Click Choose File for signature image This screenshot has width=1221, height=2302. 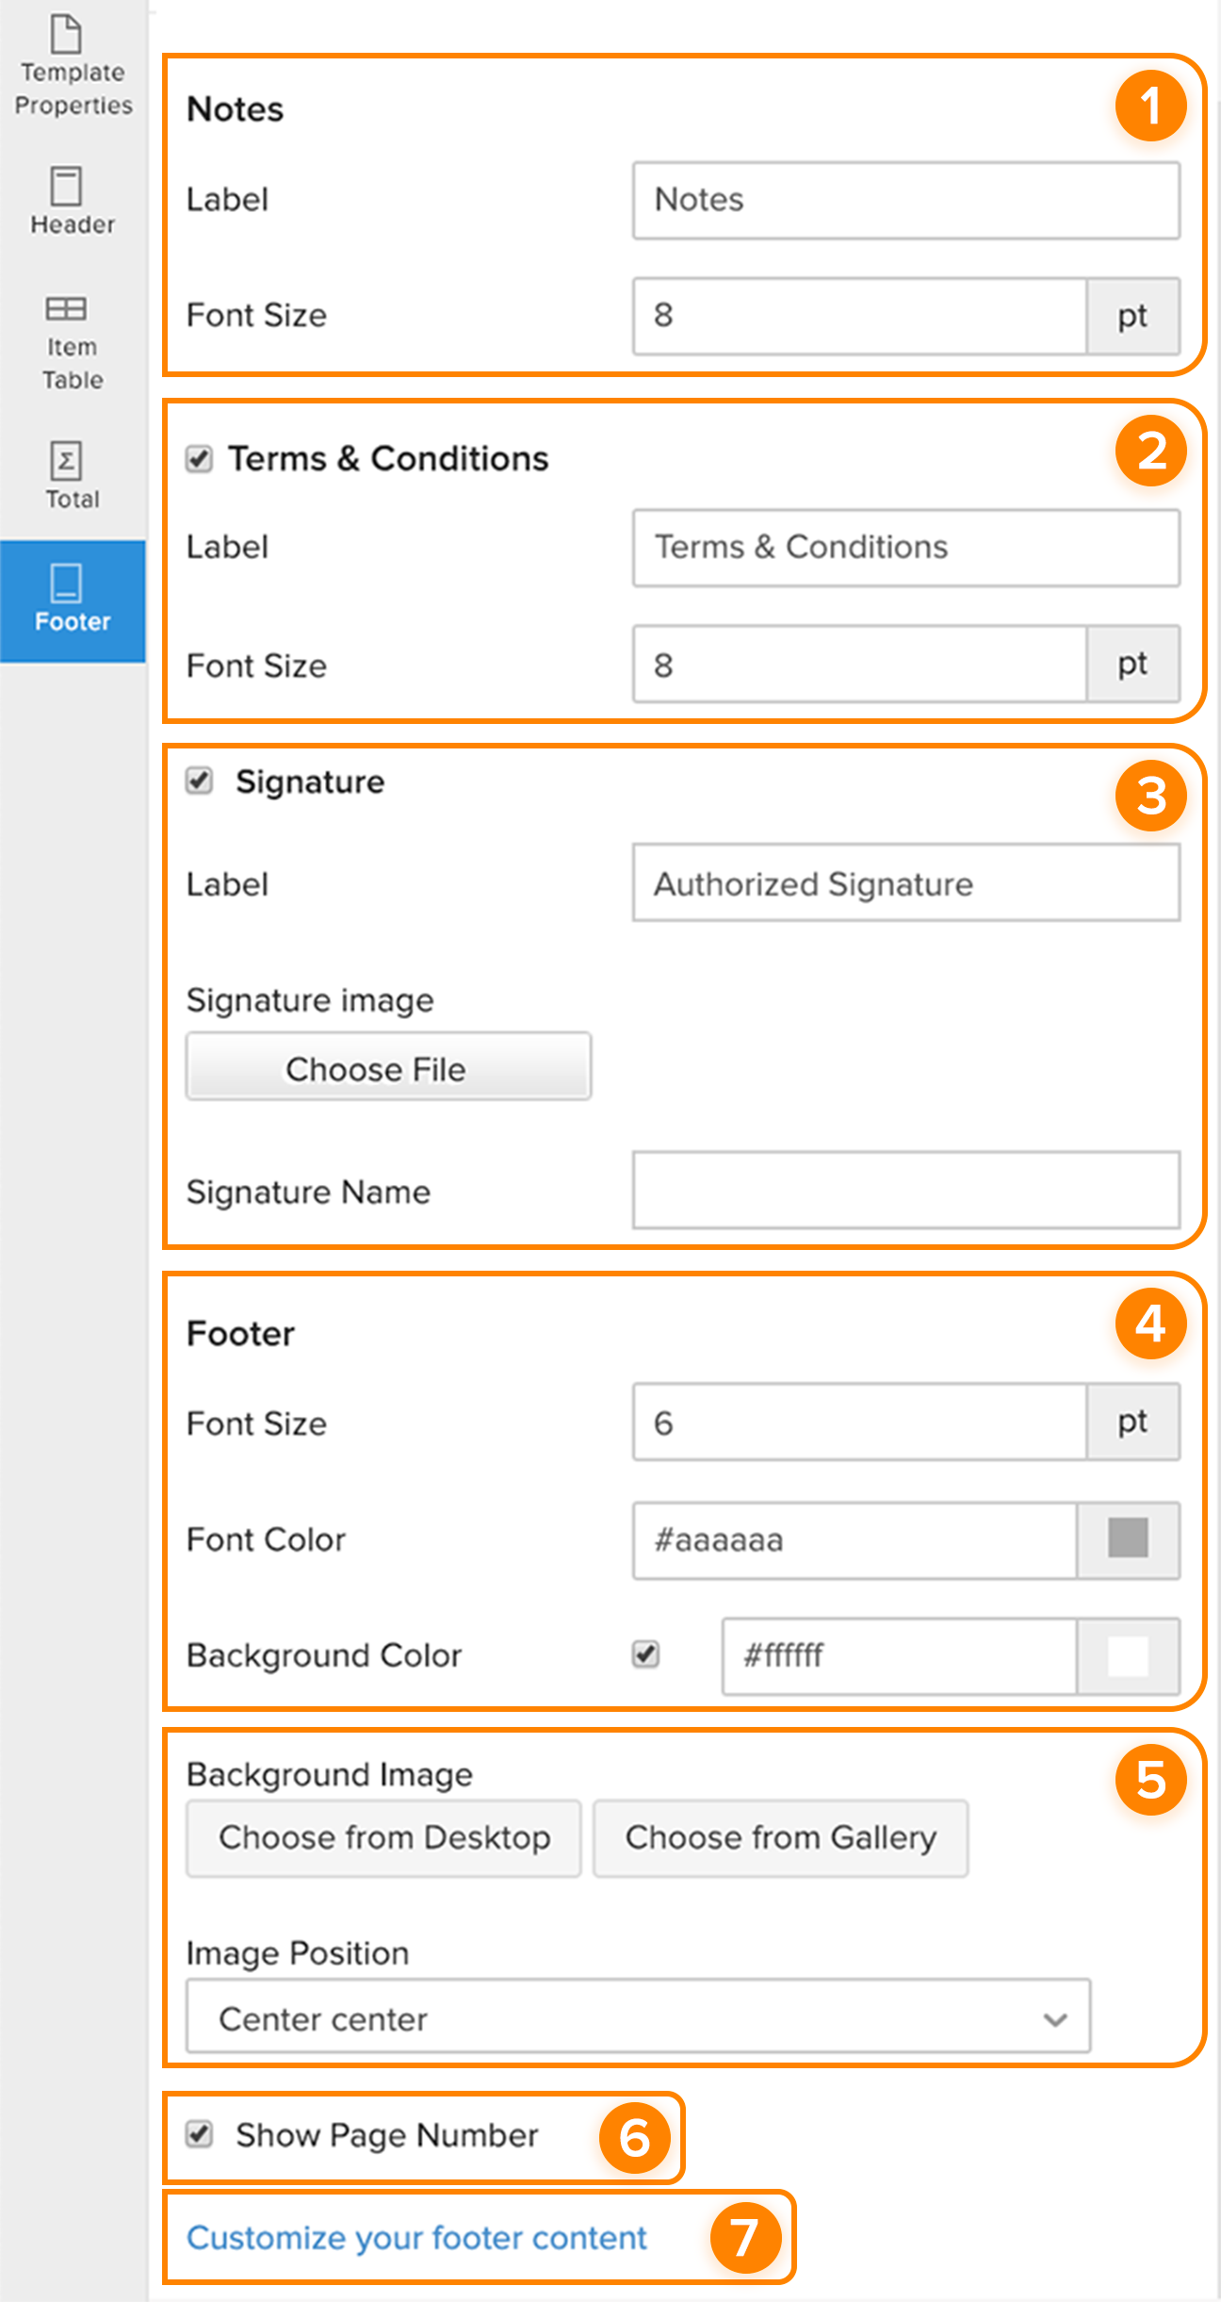click(x=388, y=1068)
